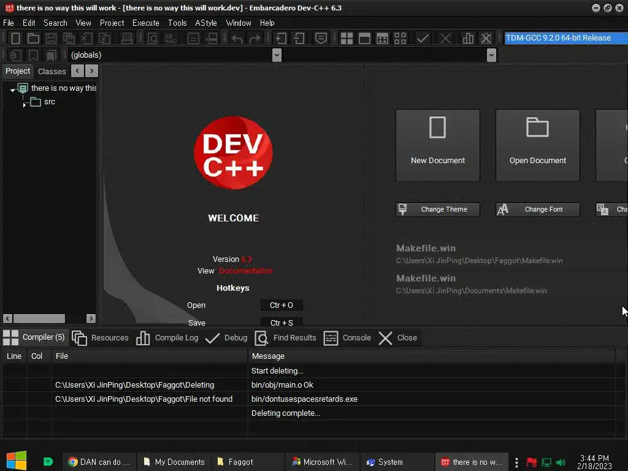Open the TDM-GCC 9.2.0 compiler selector
This screenshot has width=628, height=471.
[x=566, y=38]
